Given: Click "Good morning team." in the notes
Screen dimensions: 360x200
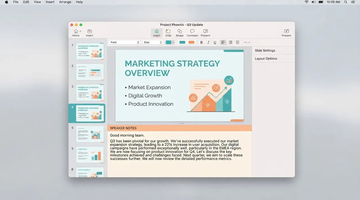Looking at the screenshot, I should (x=127, y=135).
